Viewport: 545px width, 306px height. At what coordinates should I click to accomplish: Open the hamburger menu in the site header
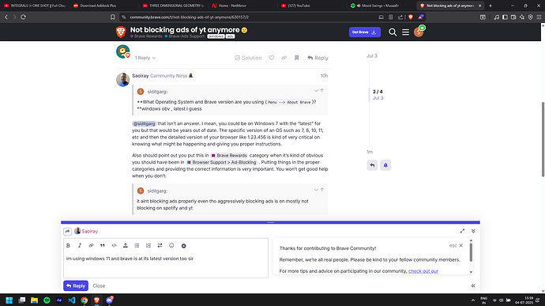pos(405,32)
